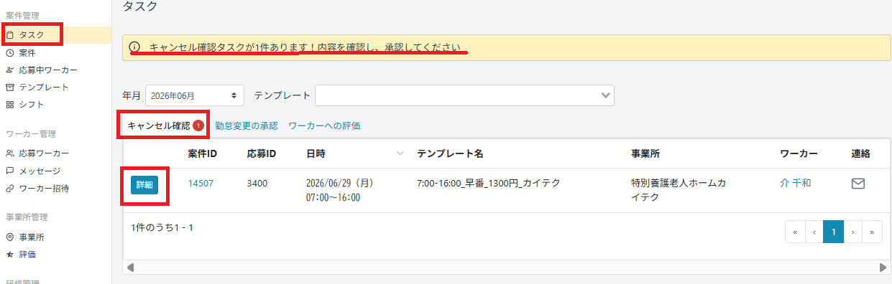Click template name 7:00-16:00_早番_1300円_カイテク
Screen dimensions: 892x284
pyautogui.click(x=488, y=183)
